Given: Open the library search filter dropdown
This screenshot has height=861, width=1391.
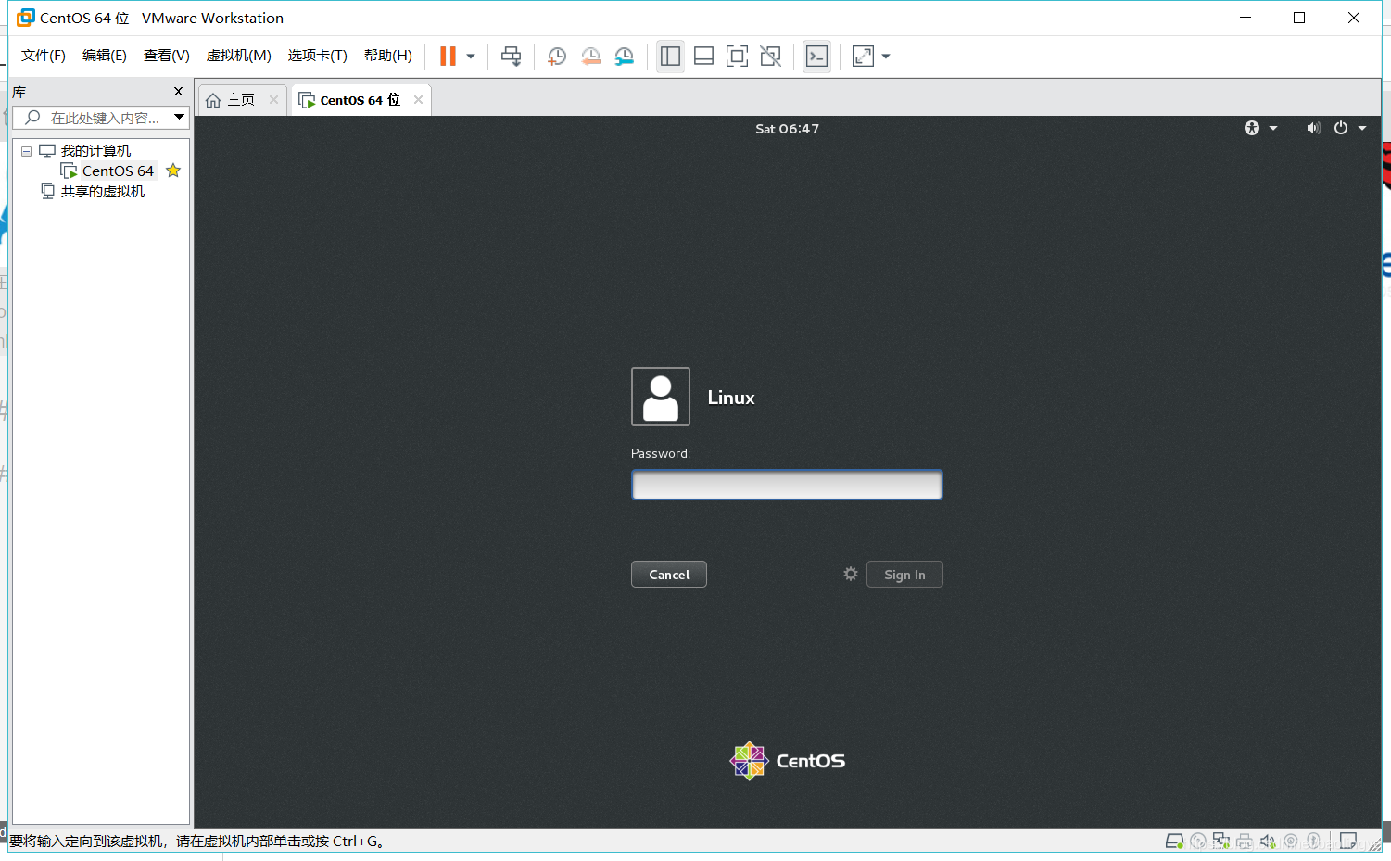Looking at the screenshot, I should tap(180, 118).
